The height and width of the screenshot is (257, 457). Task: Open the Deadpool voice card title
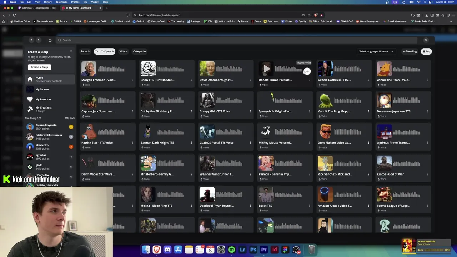[x=217, y=206]
